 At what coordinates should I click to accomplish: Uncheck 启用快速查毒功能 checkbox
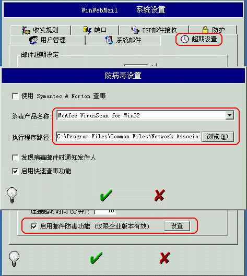(15, 171)
